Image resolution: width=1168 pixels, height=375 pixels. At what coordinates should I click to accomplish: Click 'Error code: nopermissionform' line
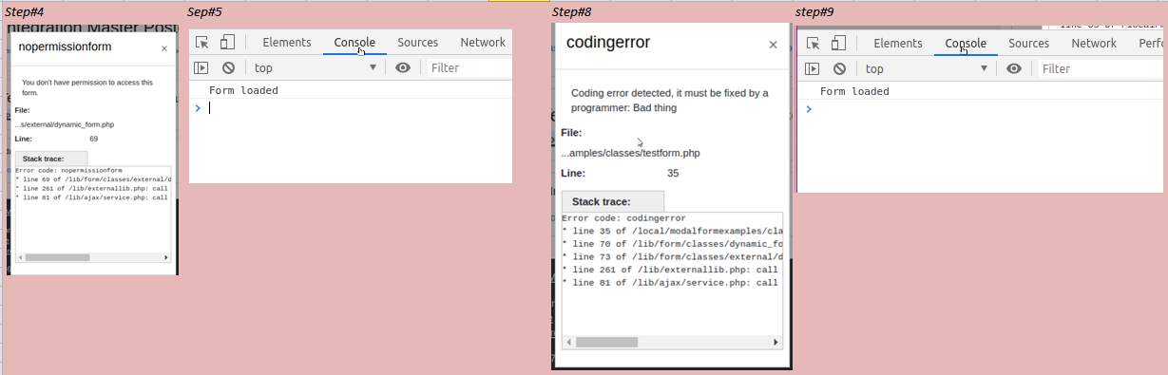point(68,171)
